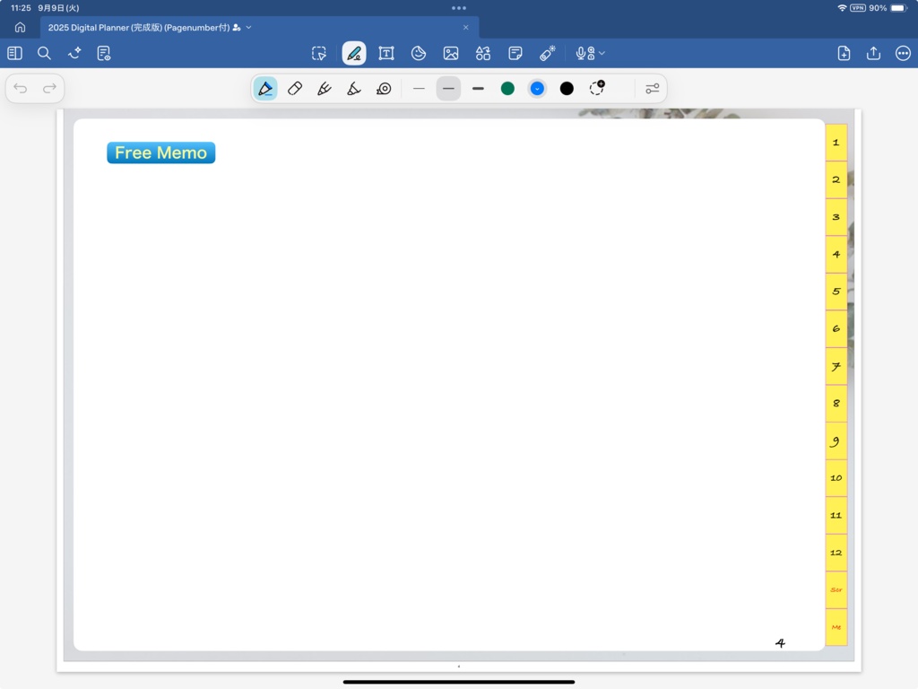Jump to month tab 7
Image resolution: width=918 pixels, height=689 pixels.
coord(836,366)
